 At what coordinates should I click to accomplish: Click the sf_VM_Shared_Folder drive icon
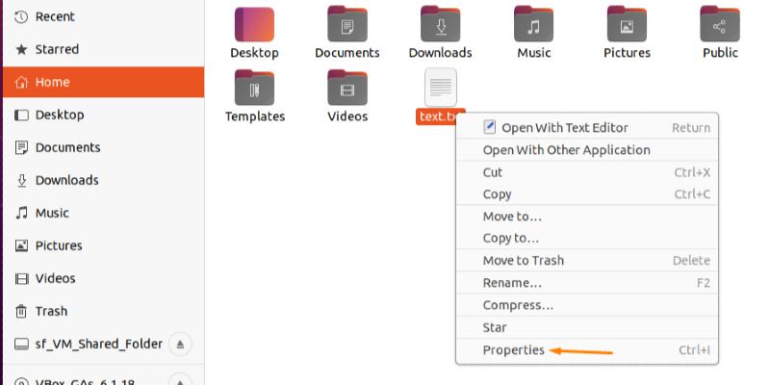21,345
